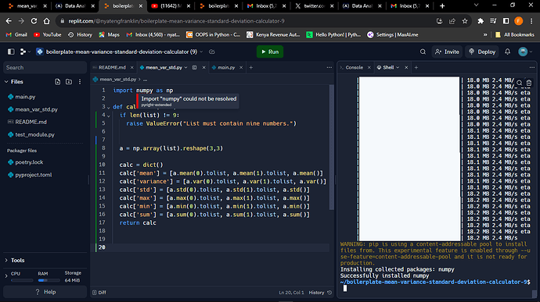540x302 pixels.
Task: Focus the files Search field
Action: click(45, 68)
